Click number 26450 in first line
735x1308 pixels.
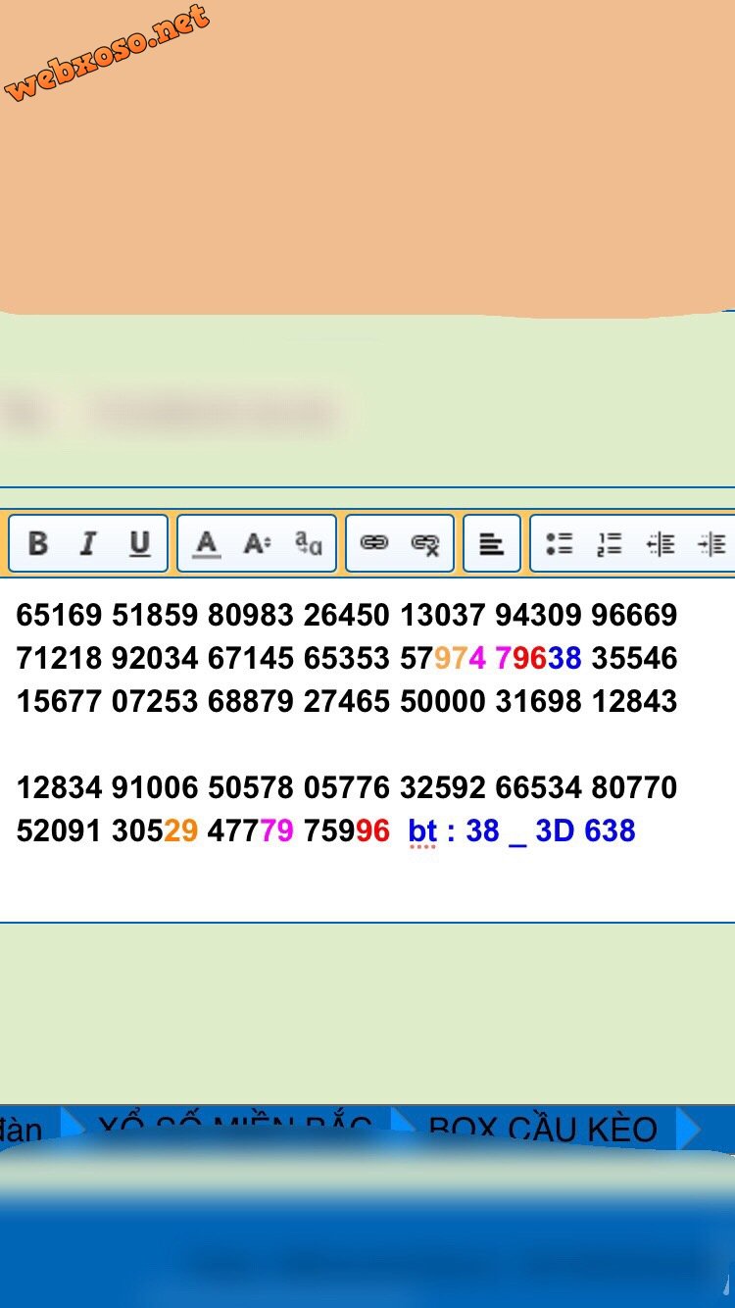tap(347, 615)
